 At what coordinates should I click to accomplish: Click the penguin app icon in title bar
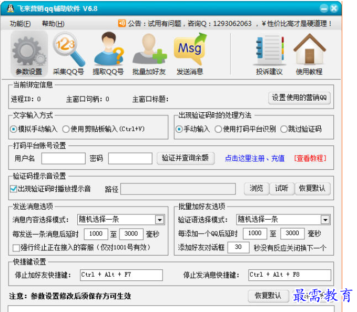[x=10, y=8]
